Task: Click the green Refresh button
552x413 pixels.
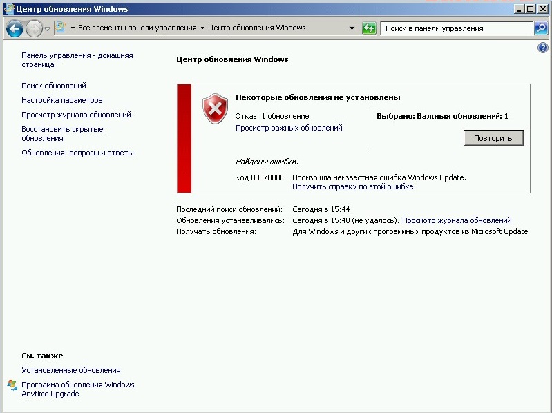Action: pos(369,28)
